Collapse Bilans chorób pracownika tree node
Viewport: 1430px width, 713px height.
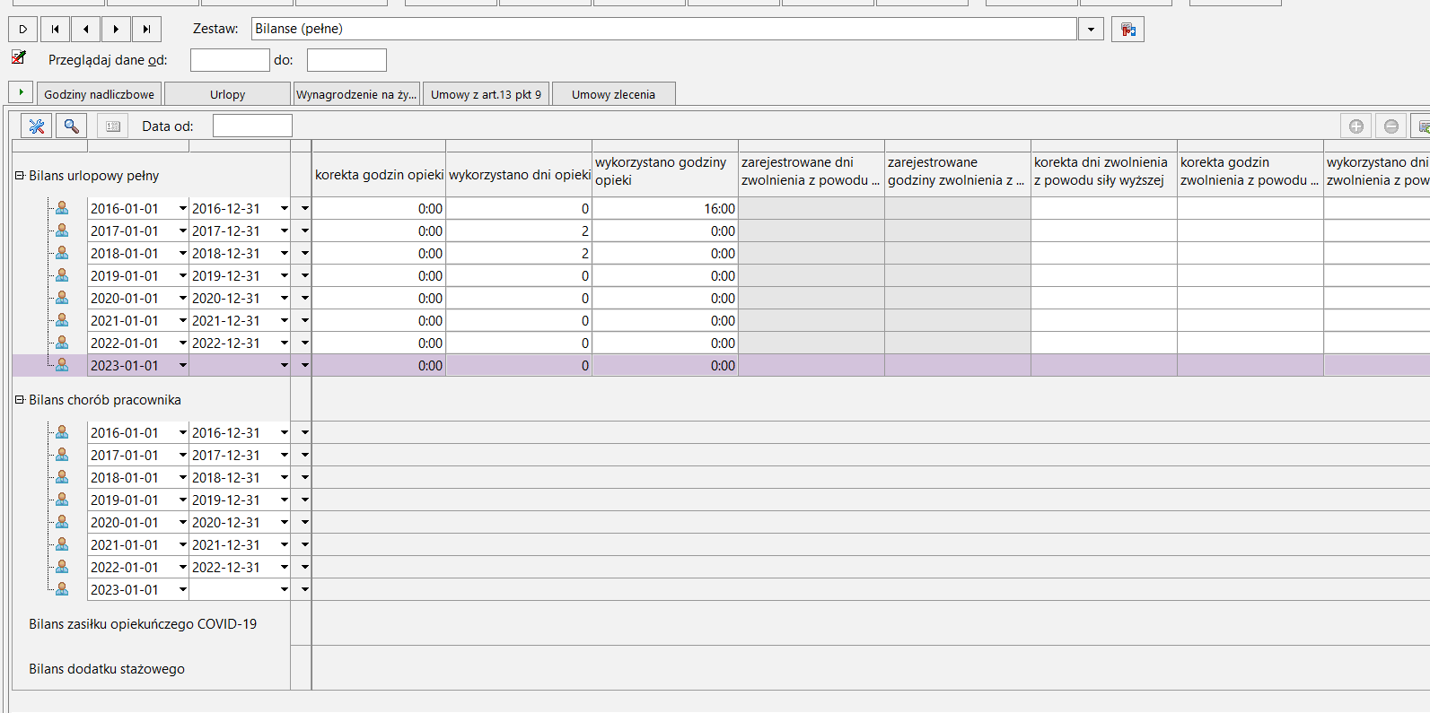tap(19, 400)
